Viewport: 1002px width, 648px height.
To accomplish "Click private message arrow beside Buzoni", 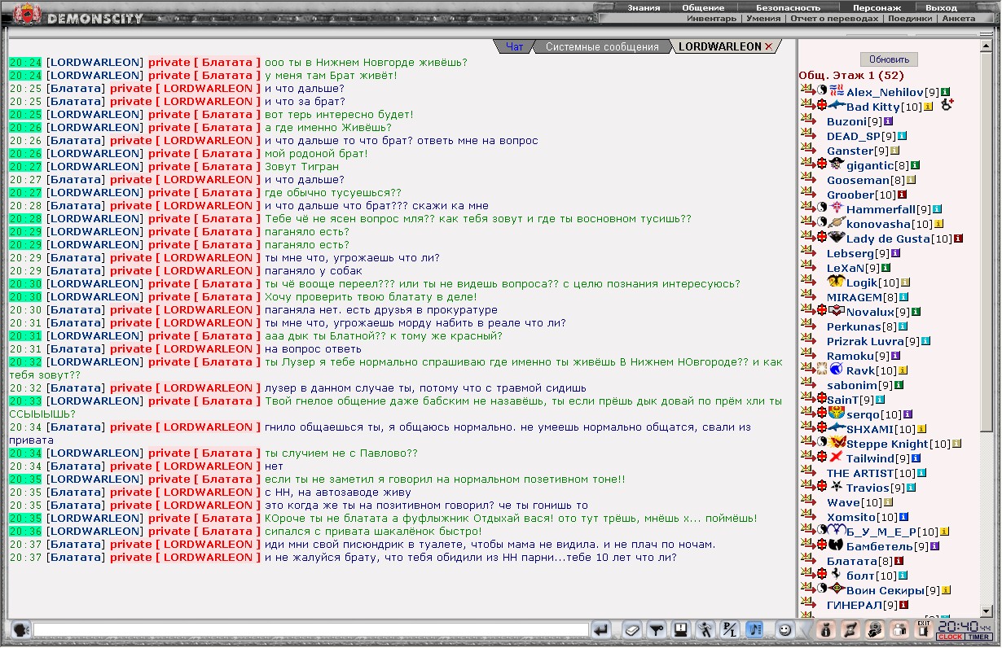I will [807, 121].
